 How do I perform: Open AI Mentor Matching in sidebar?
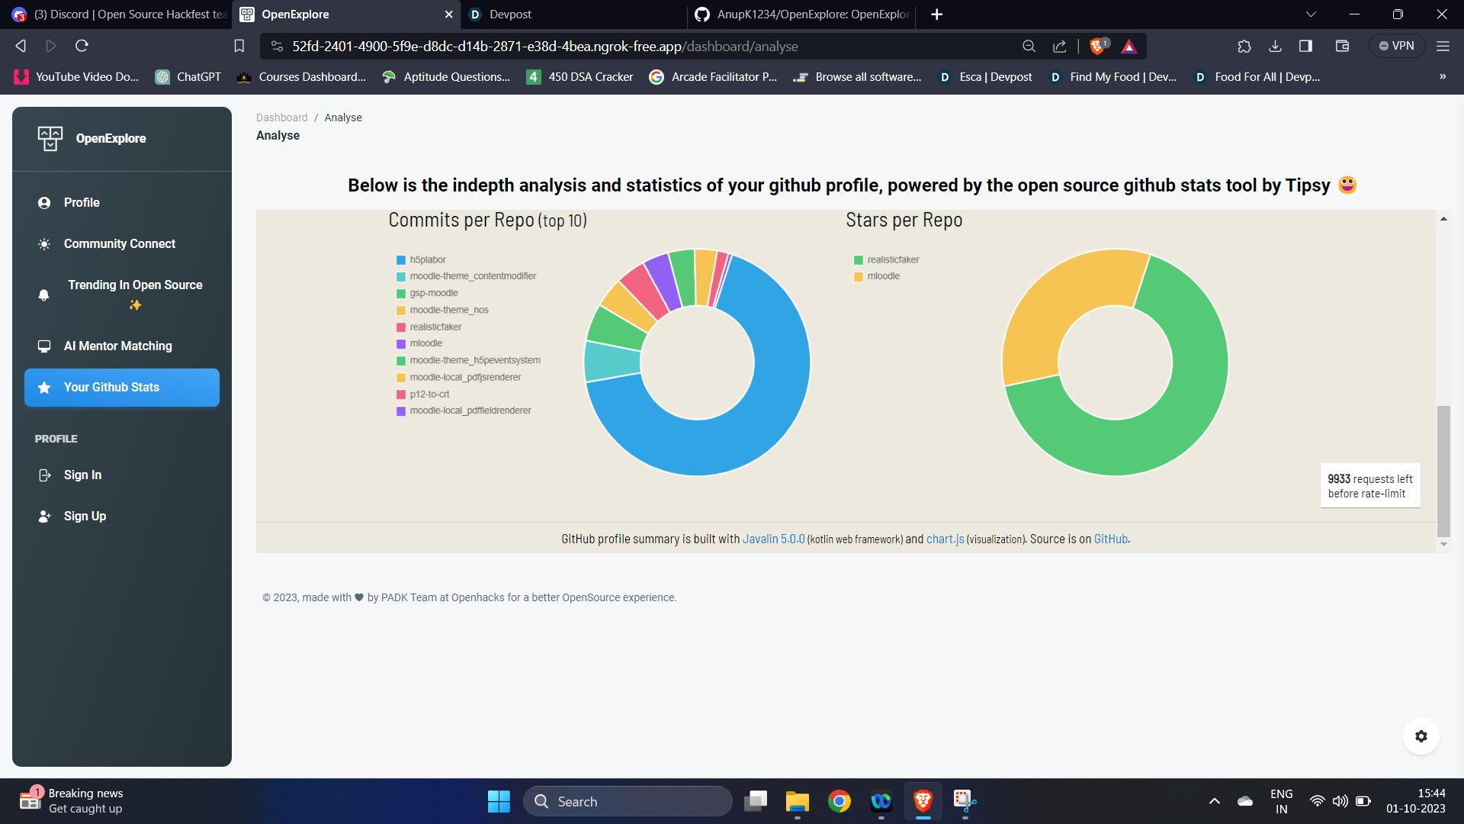pos(117,346)
